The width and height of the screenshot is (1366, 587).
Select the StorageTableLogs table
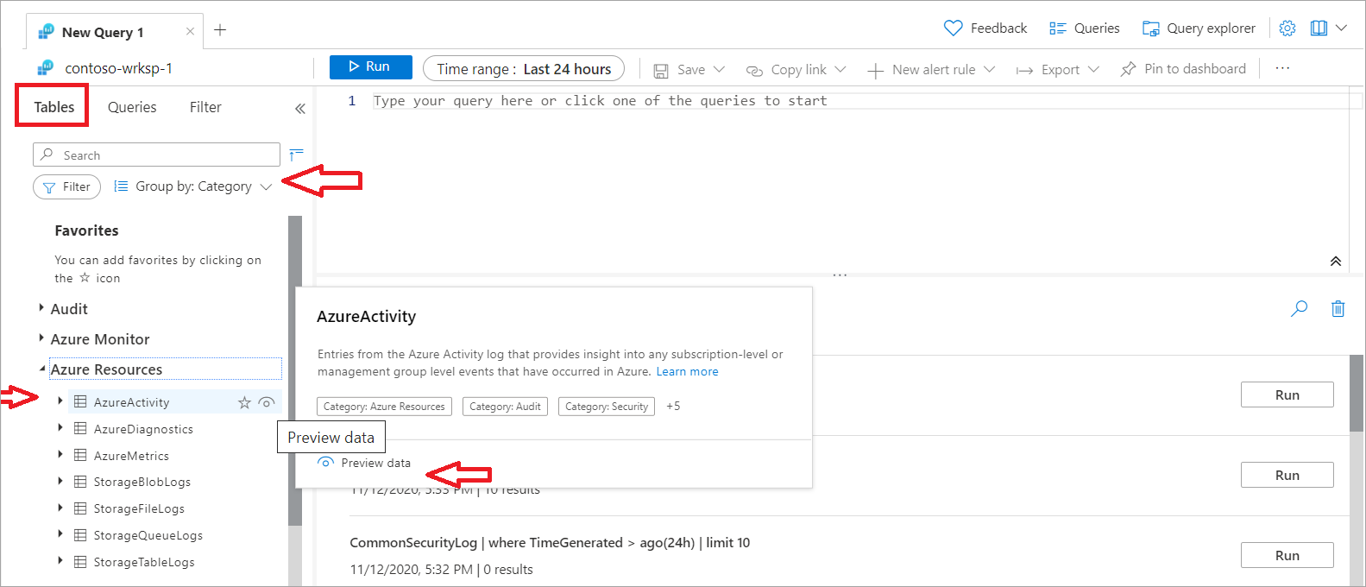pyautogui.click(x=144, y=562)
